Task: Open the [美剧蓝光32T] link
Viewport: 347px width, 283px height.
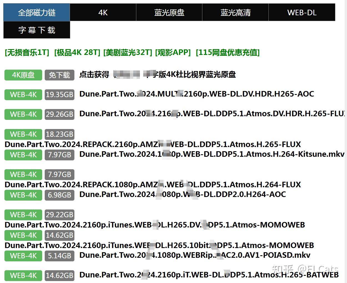Action: click(128, 52)
